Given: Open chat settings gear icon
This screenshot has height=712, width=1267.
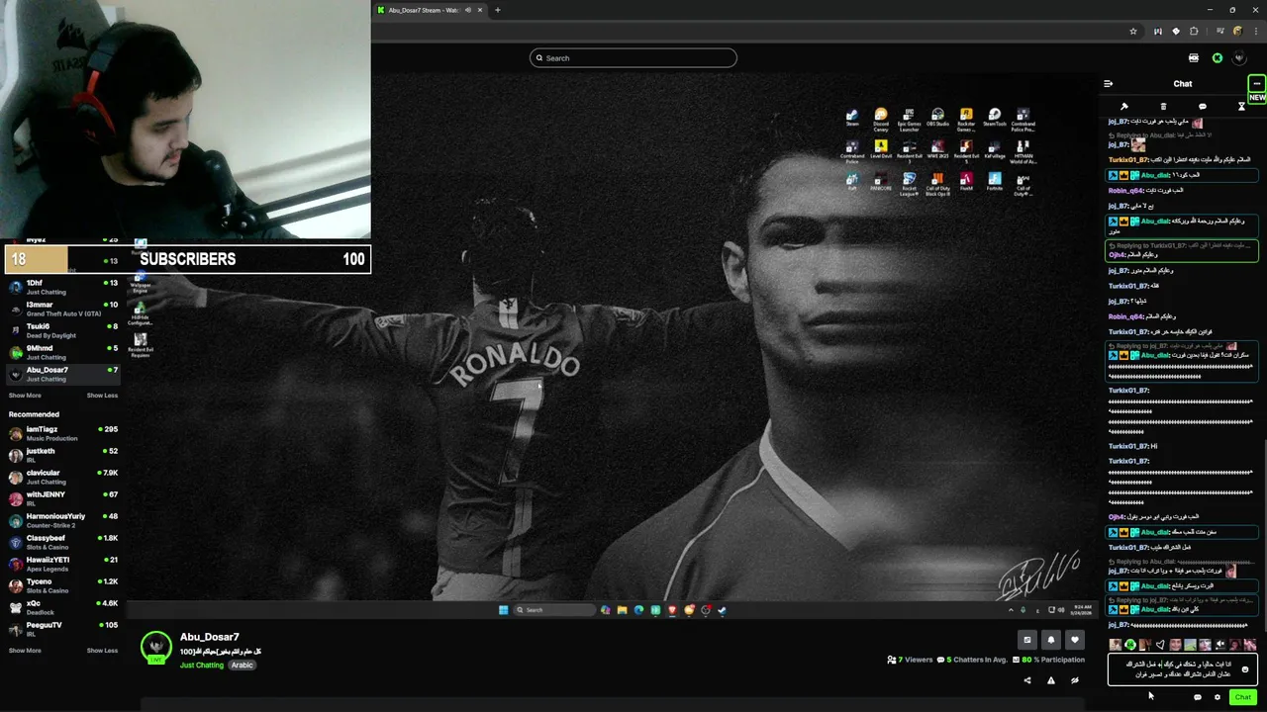Looking at the screenshot, I should [1218, 697].
